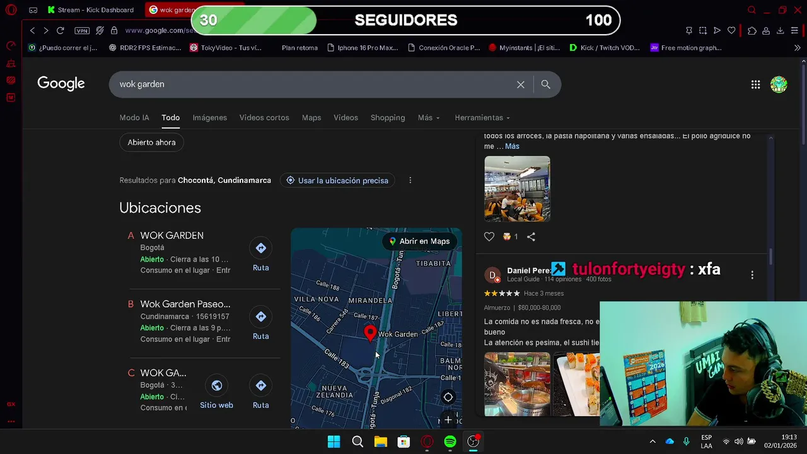Bookmark page with heart icon in toolbar
Viewport: 807px width, 454px height.
[731, 30]
